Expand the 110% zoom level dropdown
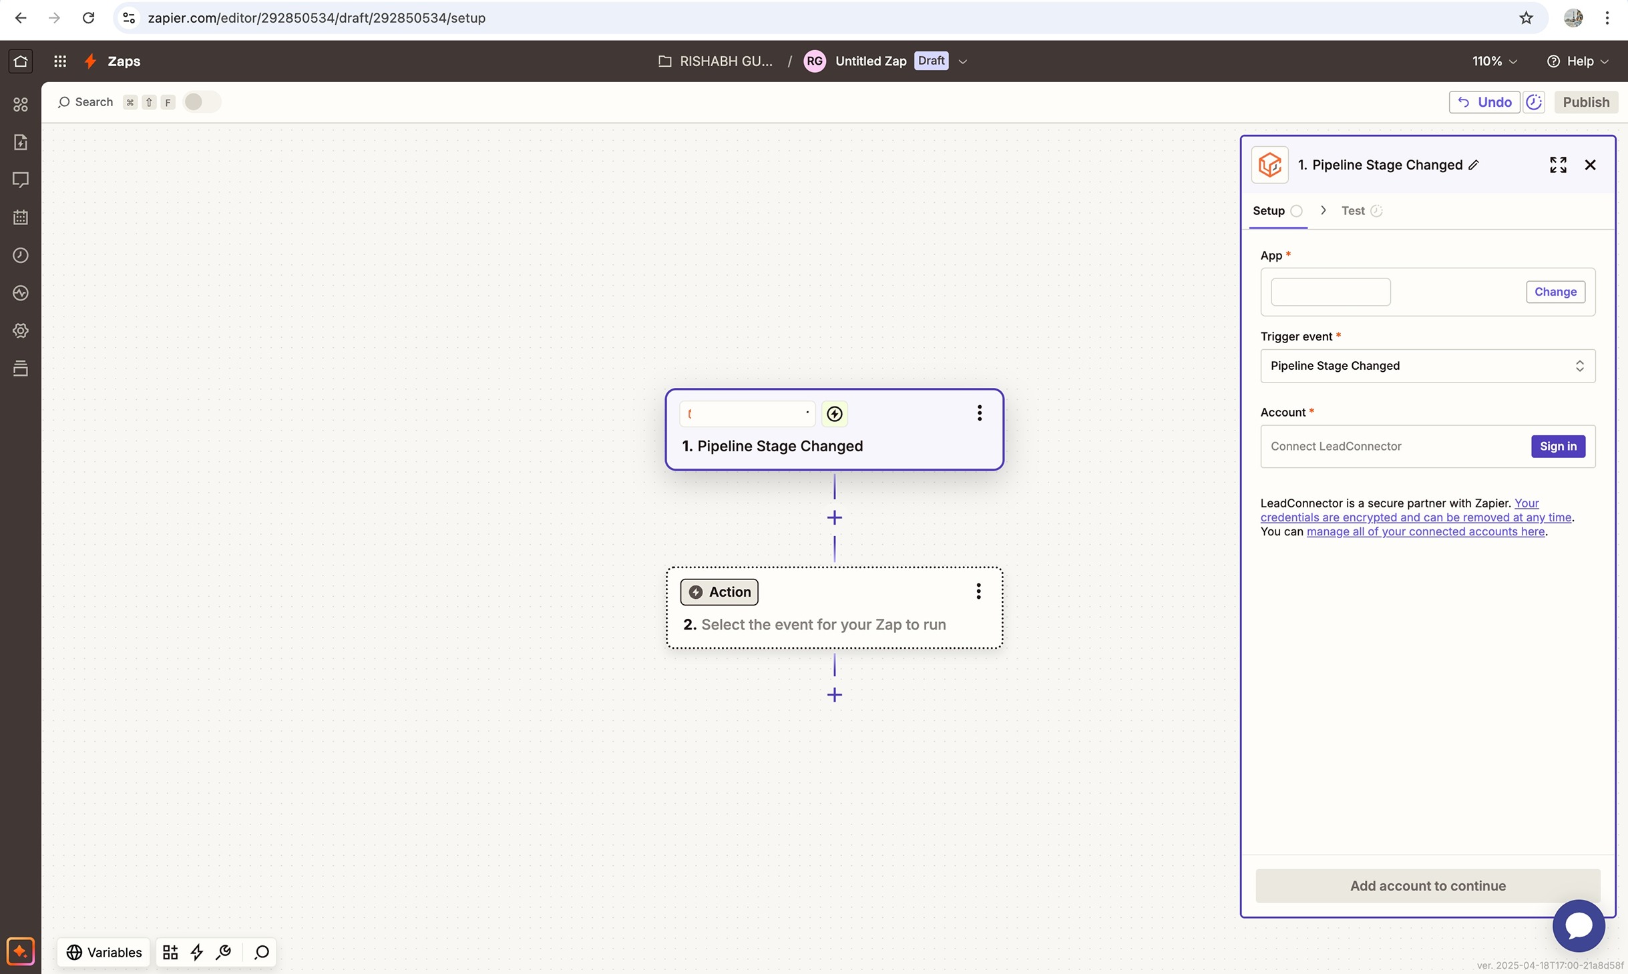The image size is (1628, 974). (1494, 61)
